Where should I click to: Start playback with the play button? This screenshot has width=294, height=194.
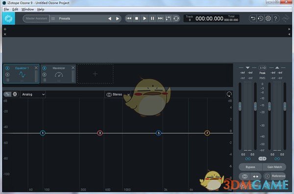pyautogui.click(x=145, y=18)
